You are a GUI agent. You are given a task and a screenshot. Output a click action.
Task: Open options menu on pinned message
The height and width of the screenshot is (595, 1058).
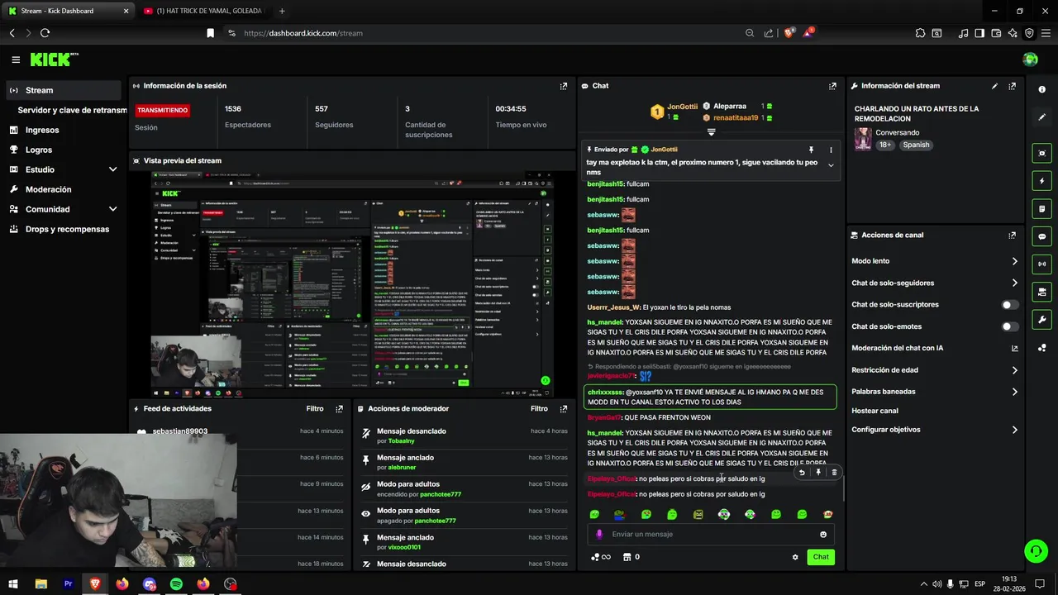(x=831, y=150)
